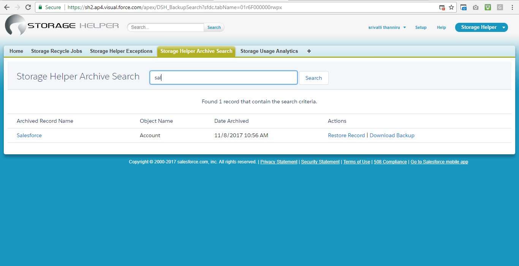Screen dimensions: 519x266
Task: Click Restore Record for Salesforce
Action: coord(347,135)
